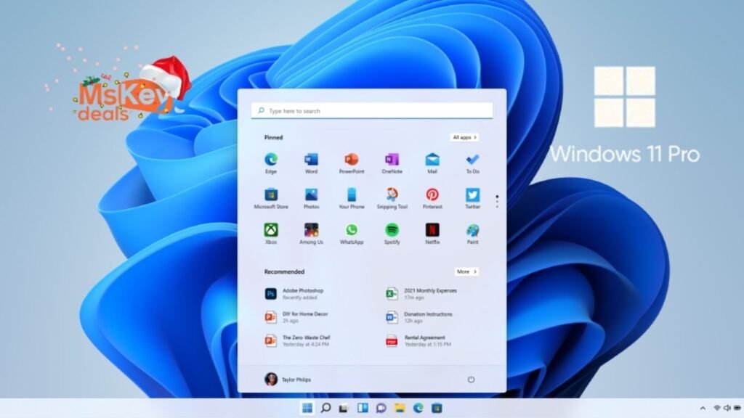Open File Explorer from the taskbar
Screen dimensions: 744x418
coord(401,407)
